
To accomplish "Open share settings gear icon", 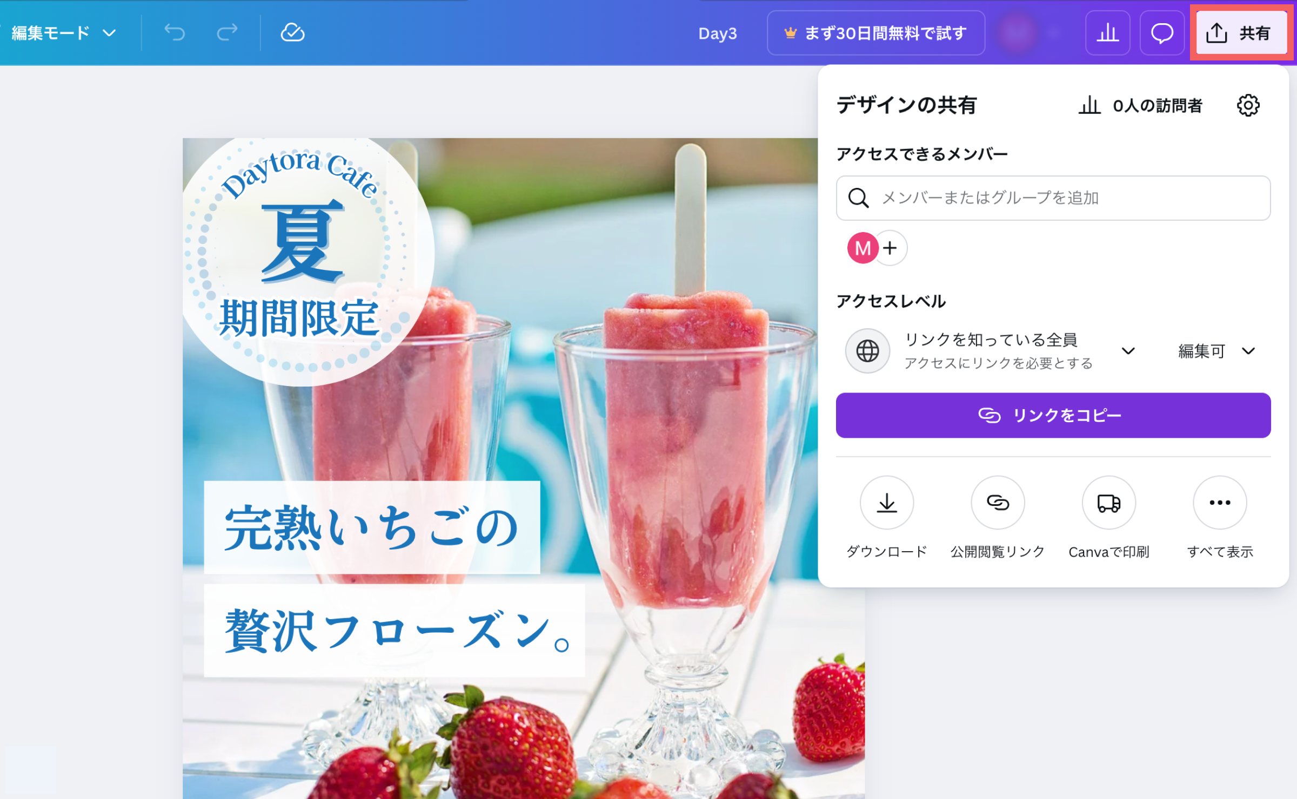I will coord(1248,105).
